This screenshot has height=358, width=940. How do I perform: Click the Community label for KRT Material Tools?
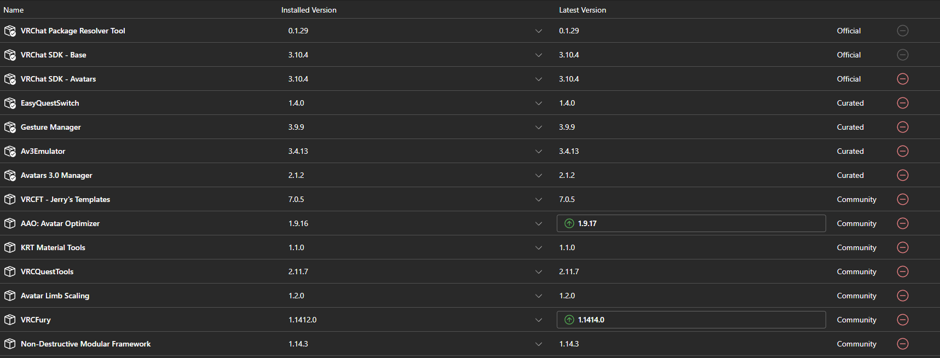pos(856,247)
